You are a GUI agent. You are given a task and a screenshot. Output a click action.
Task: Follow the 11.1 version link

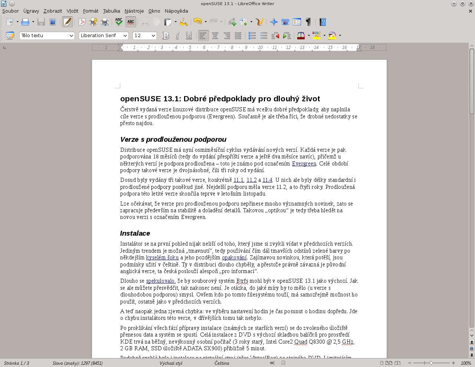coord(238,180)
